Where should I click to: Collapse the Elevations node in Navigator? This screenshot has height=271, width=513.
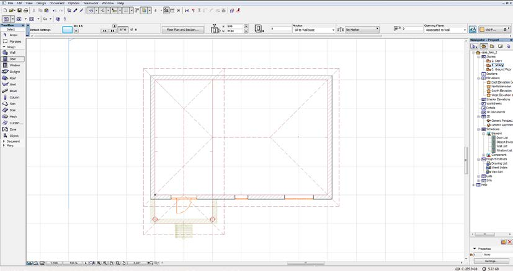479,79
